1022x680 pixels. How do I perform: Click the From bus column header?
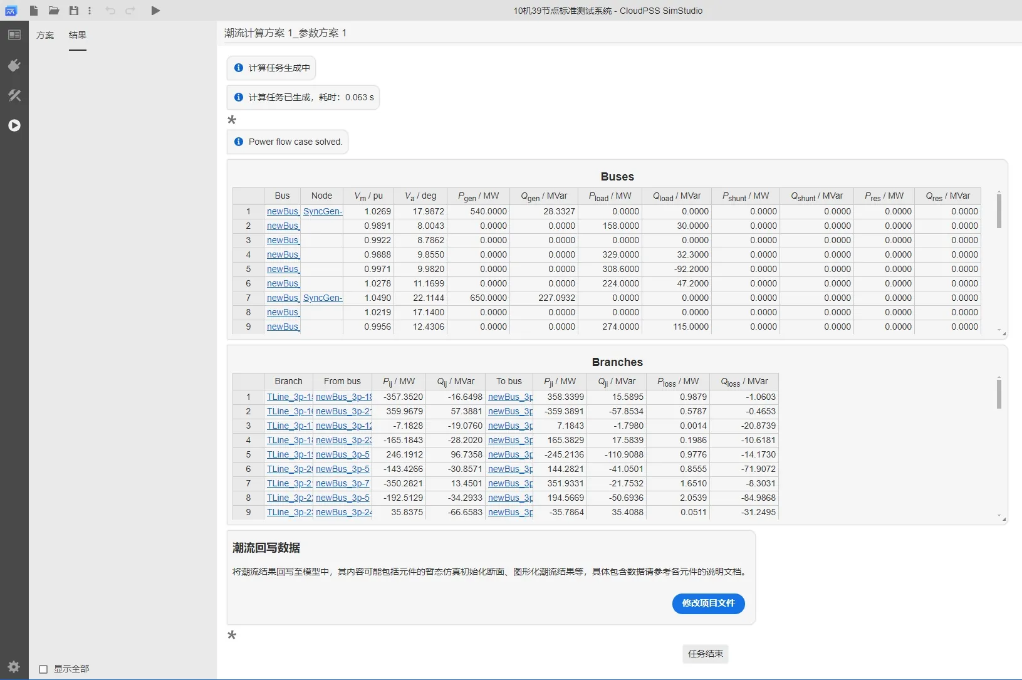(342, 382)
